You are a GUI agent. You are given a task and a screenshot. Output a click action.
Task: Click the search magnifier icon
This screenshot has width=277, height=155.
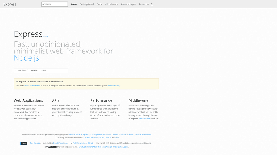(x=43, y=4)
